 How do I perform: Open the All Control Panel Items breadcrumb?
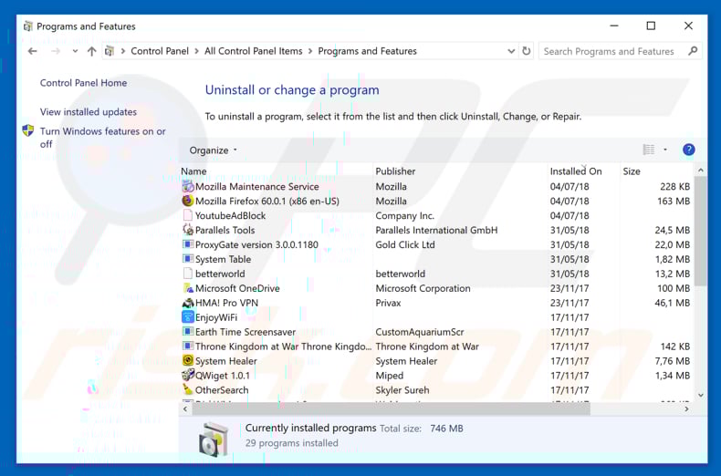tap(254, 51)
